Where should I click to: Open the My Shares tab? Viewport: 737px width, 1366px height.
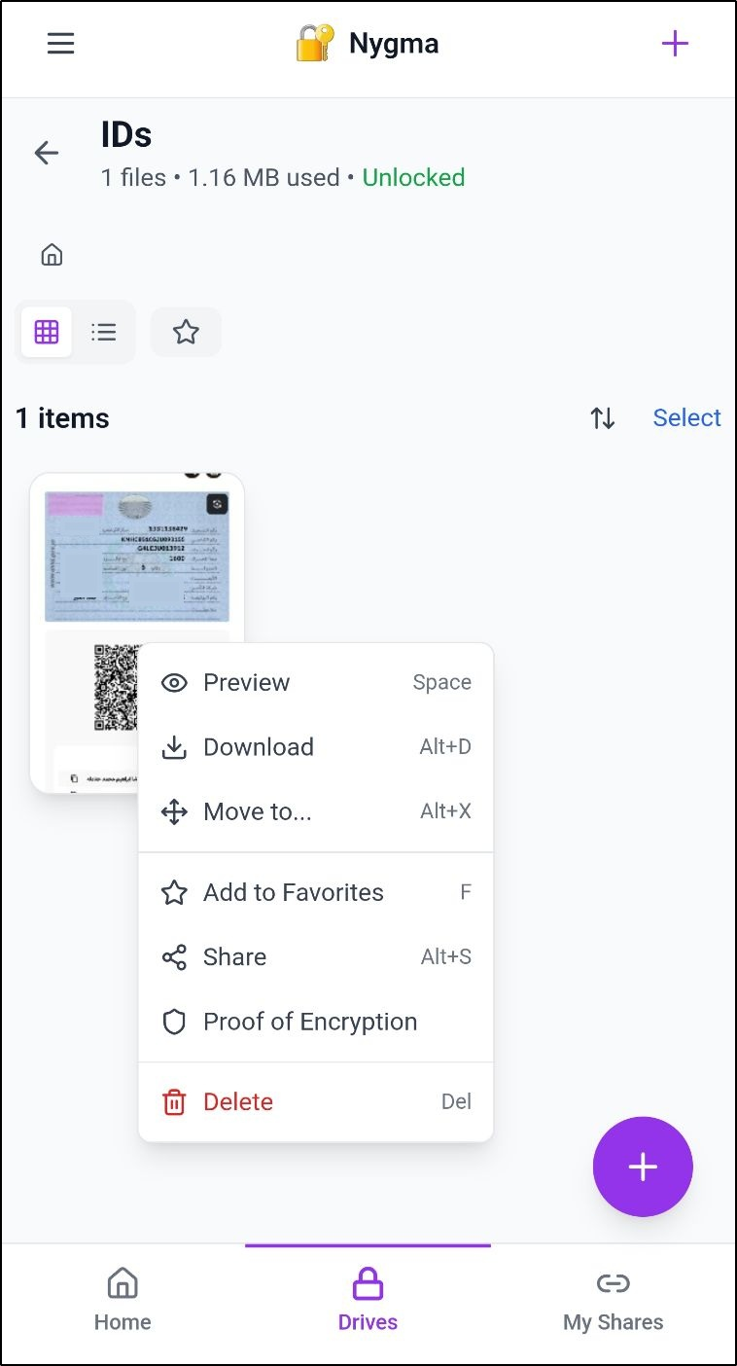click(x=613, y=1301)
